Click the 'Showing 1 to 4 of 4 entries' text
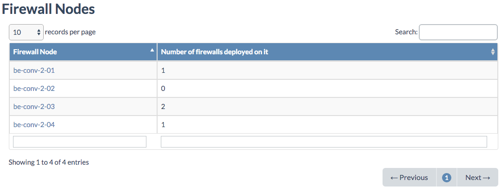This screenshot has width=502, height=193. 49,162
